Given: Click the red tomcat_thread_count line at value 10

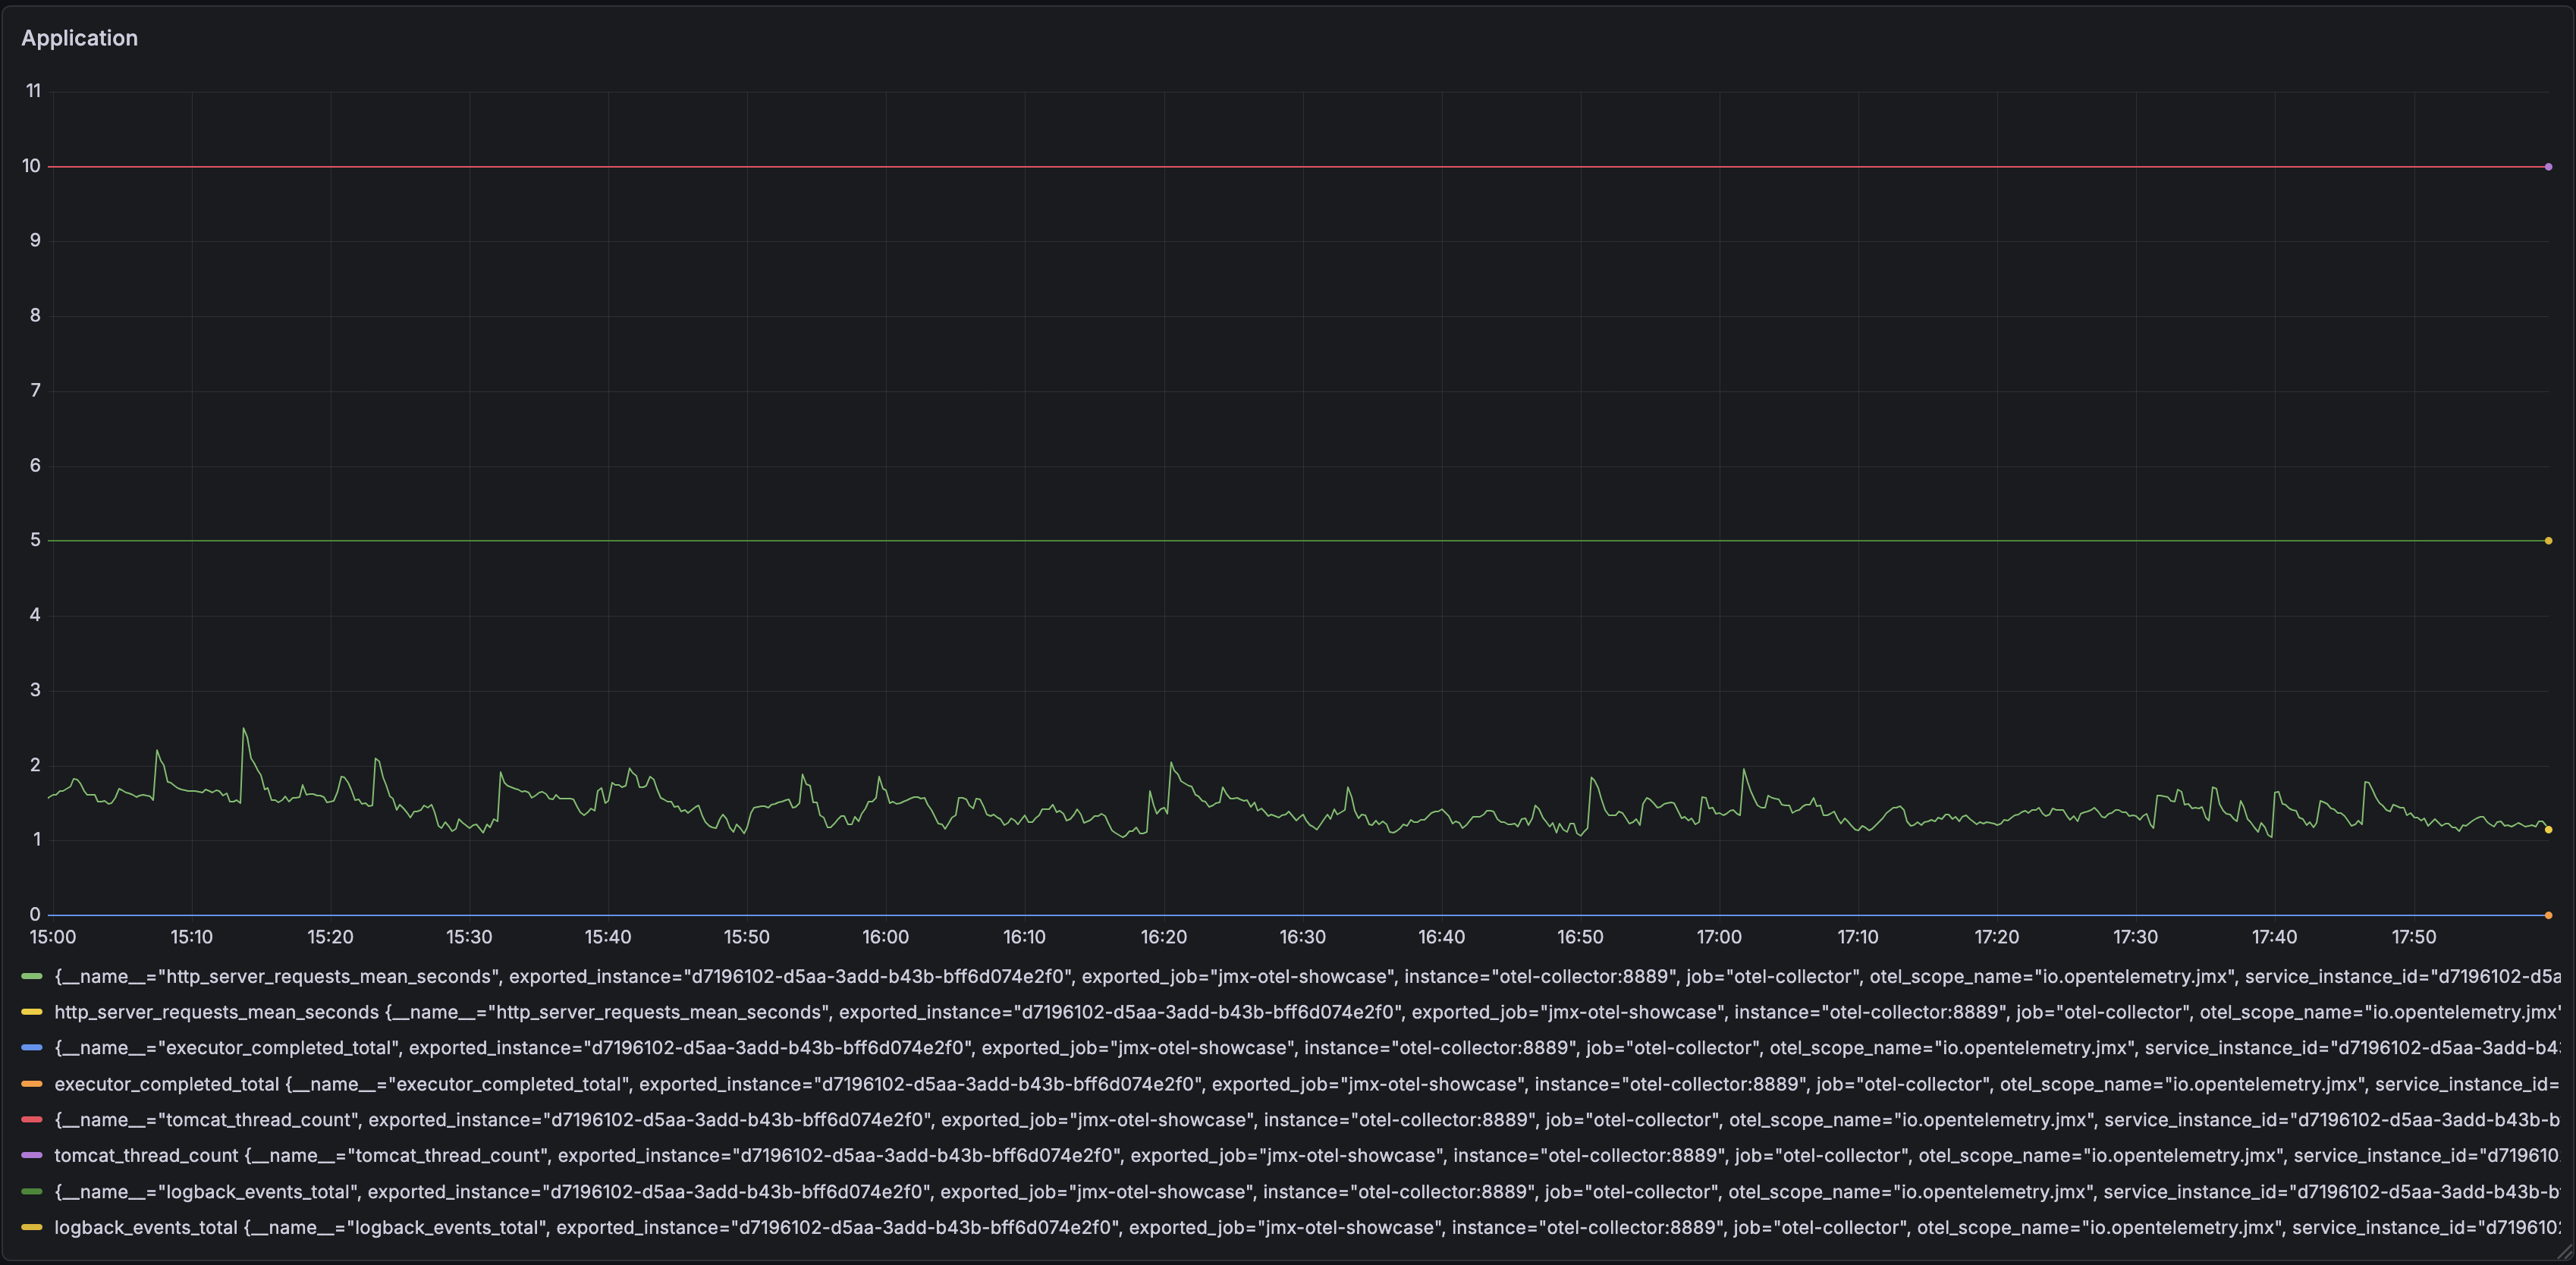Looking at the screenshot, I should coord(1200,166).
